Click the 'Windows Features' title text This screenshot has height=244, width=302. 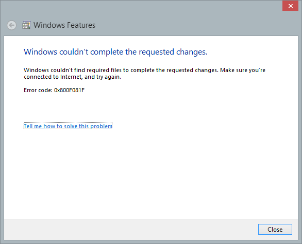tap(64, 25)
